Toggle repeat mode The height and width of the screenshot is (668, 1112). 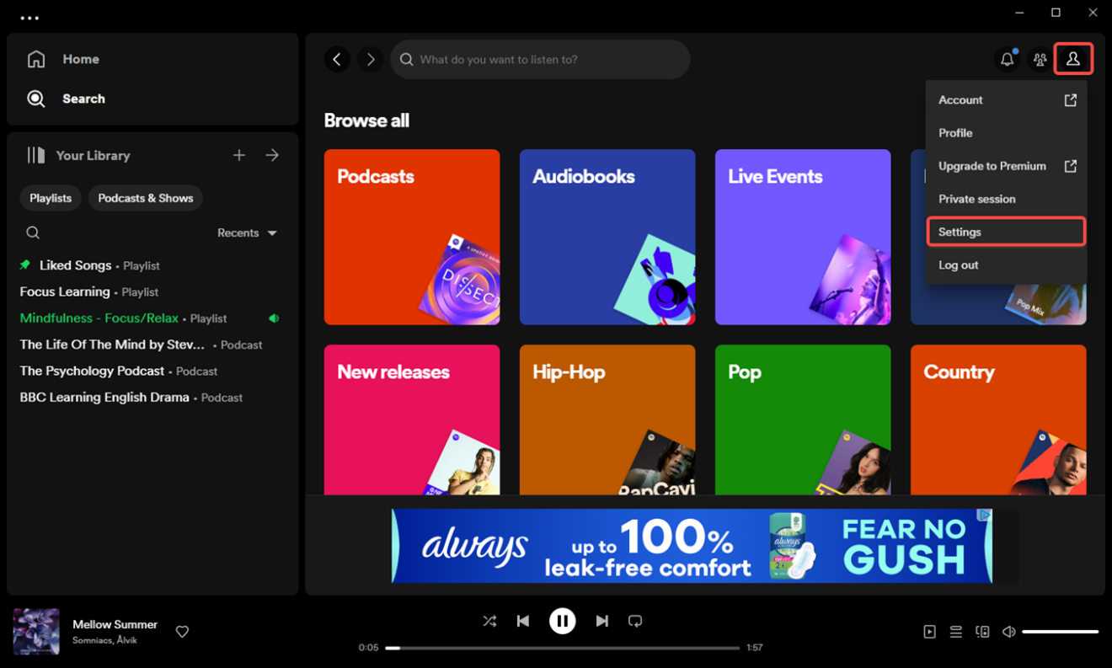coord(635,621)
